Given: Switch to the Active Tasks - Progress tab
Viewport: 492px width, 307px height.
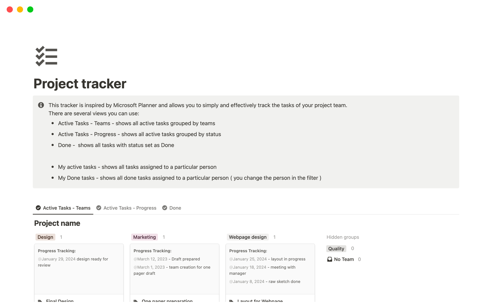Looking at the screenshot, I should point(130,208).
